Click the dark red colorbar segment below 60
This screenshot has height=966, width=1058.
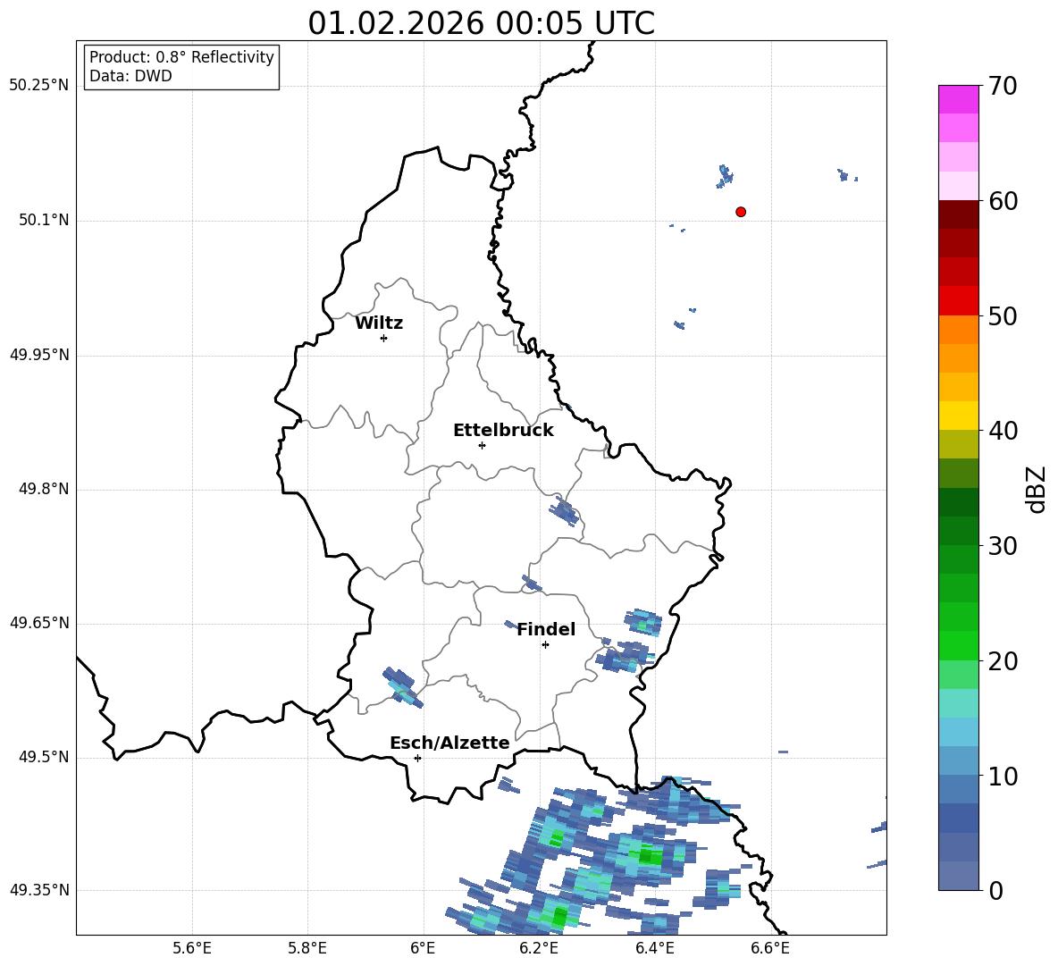[x=958, y=214]
